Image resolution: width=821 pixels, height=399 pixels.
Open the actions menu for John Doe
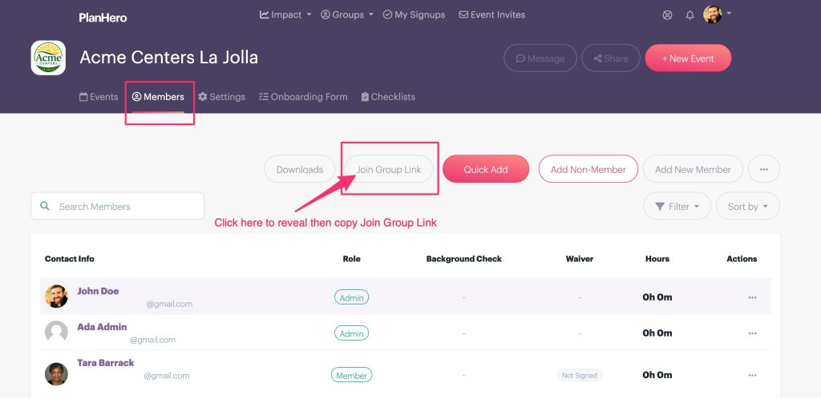pos(752,297)
